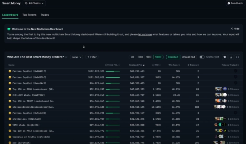Select the 90D time range
The width and height of the screenshot is (246, 144).
tap(149, 57)
